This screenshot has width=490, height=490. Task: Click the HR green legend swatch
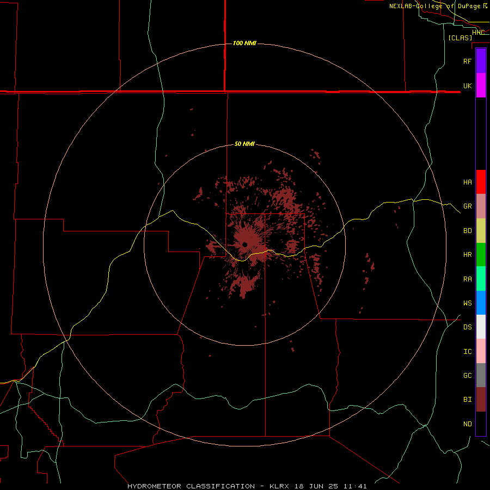click(481, 255)
